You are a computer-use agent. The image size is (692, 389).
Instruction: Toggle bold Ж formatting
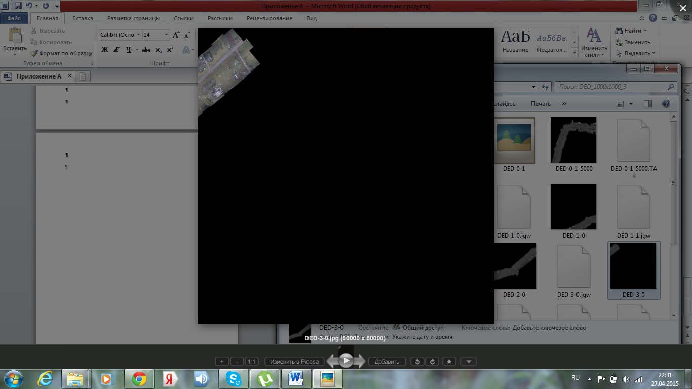(105, 50)
